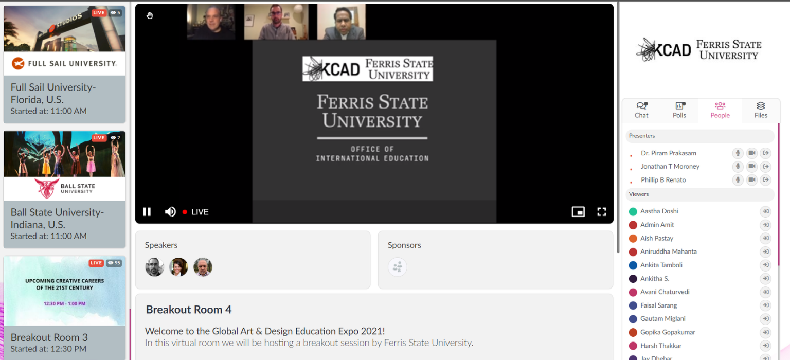Toggle camera for Jonathan T Moroney
The height and width of the screenshot is (360, 790).
(x=752, y=166)
